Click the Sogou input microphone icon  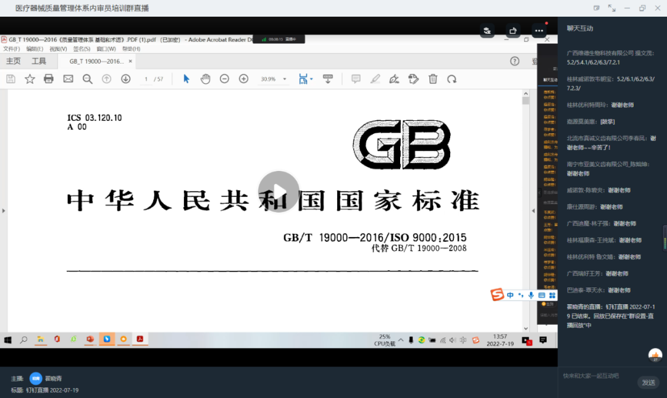pos(531,295)
